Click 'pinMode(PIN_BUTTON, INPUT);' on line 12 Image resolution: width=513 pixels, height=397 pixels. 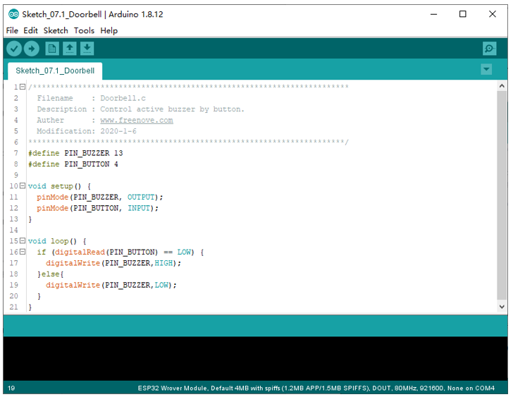97,208
